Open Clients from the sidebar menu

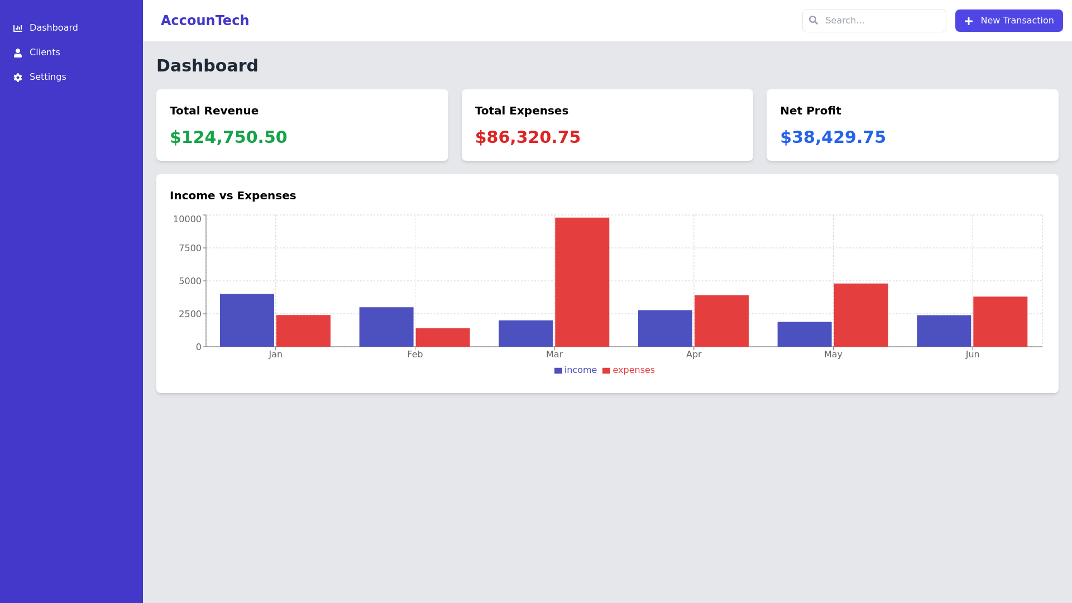click(45, 52)
